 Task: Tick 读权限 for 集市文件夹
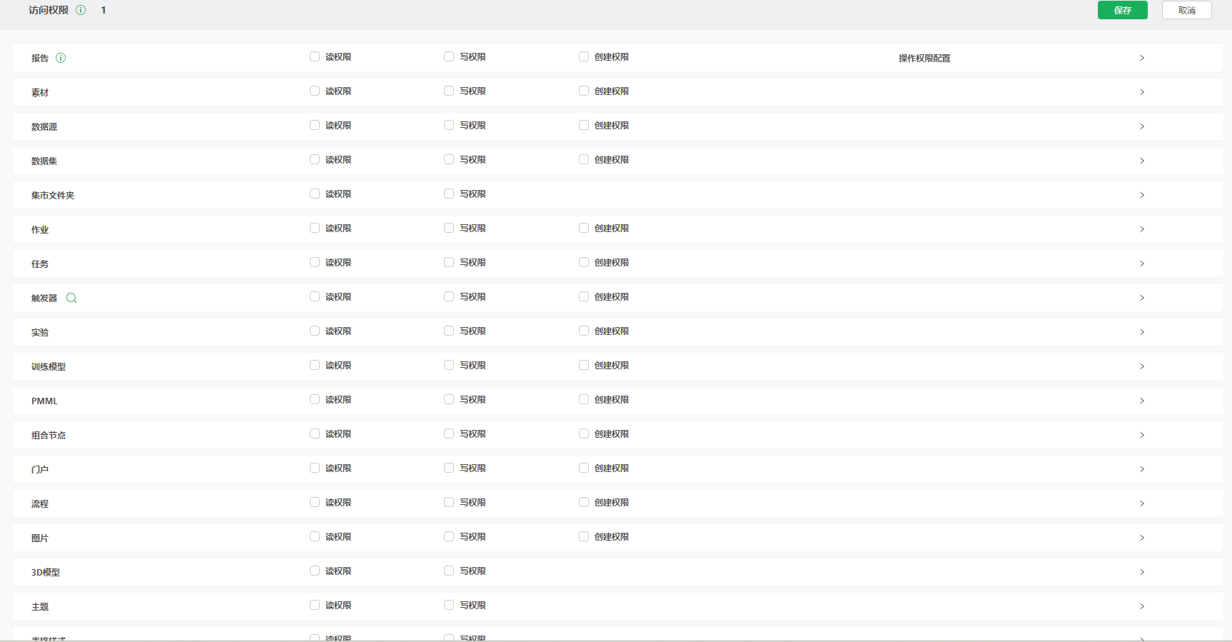tap(315, 194)
